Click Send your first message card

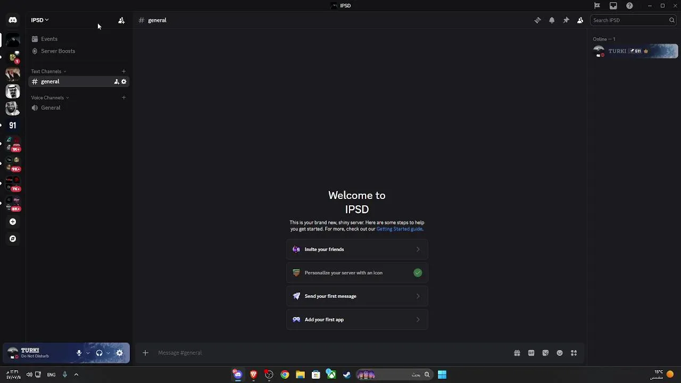pos(357,296)
